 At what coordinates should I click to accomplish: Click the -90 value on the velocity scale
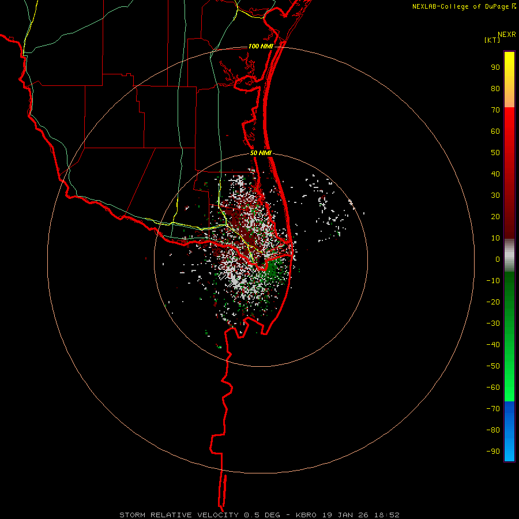point(493,452)
